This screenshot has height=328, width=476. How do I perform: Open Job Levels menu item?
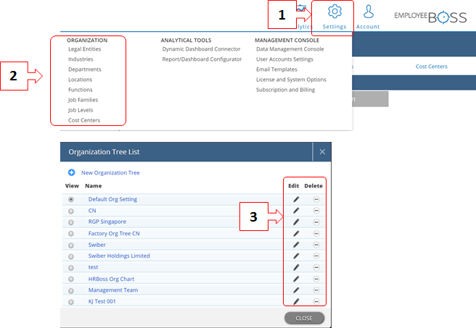coord(81,110)
